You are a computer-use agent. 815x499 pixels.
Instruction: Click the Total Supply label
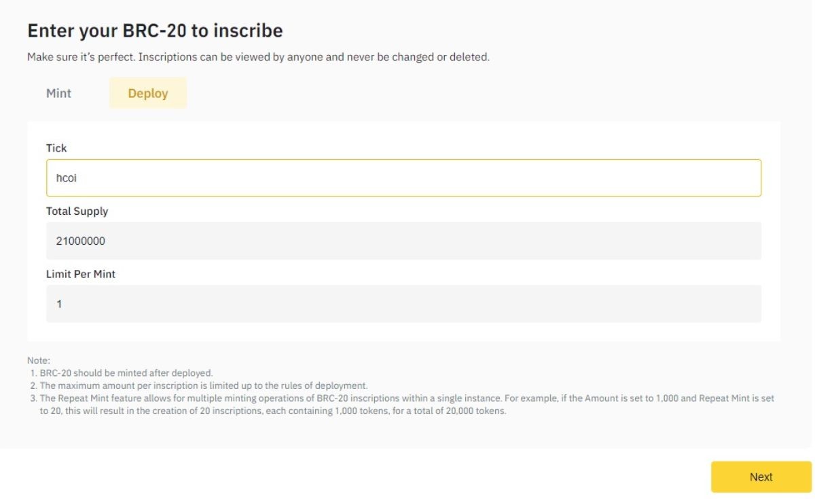click(x=77, y=211)
